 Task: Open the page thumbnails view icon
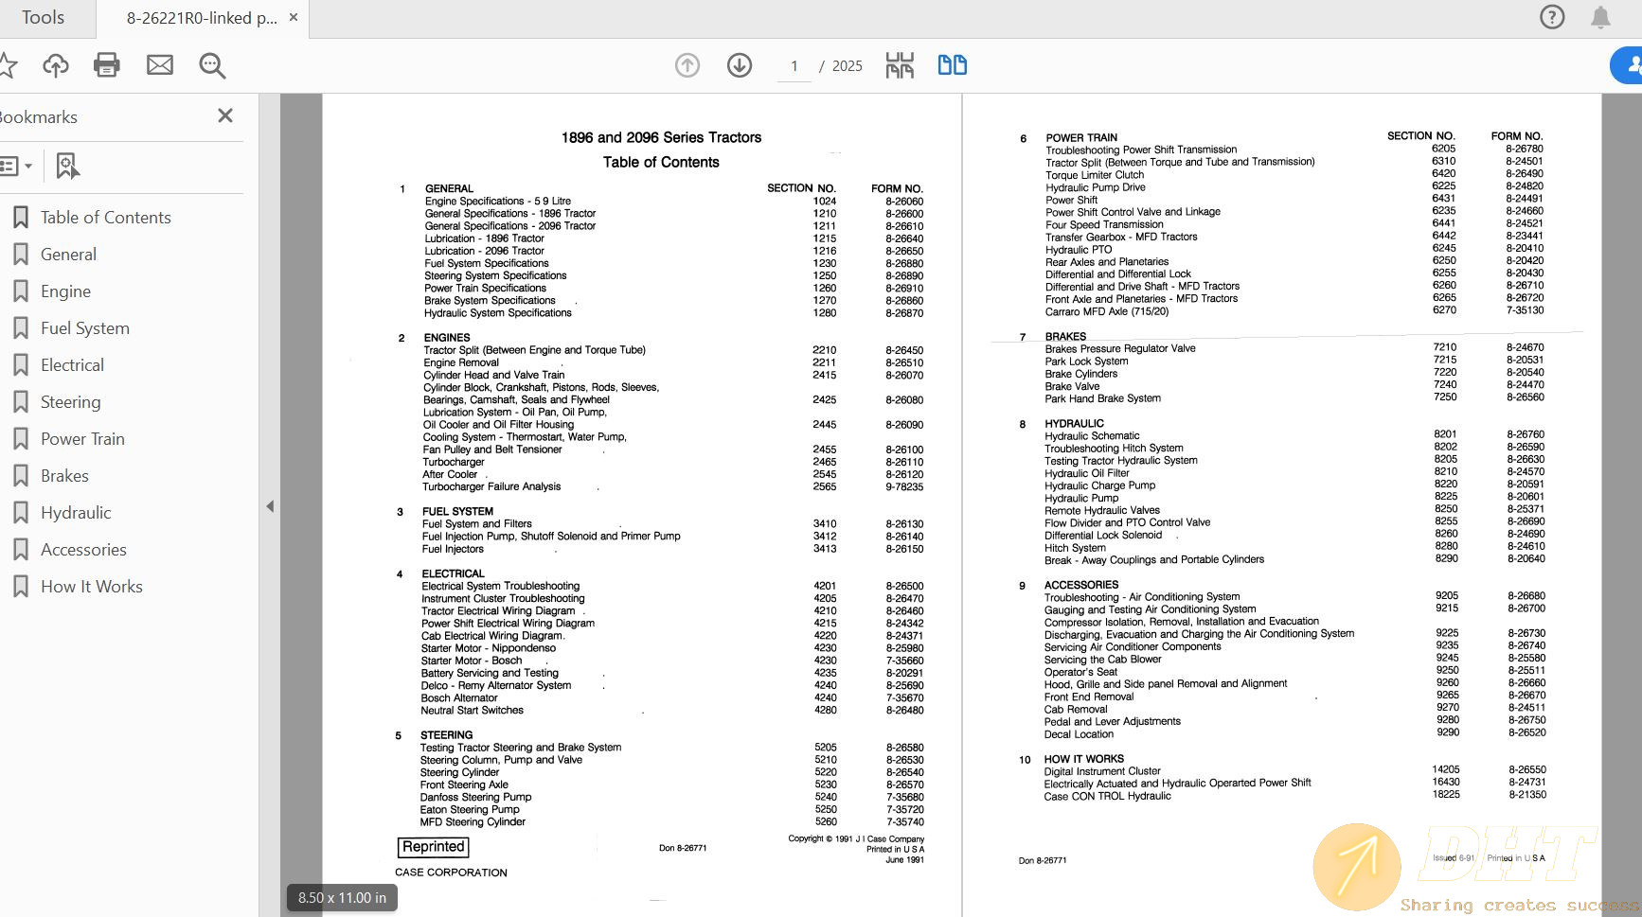[899, 64]
